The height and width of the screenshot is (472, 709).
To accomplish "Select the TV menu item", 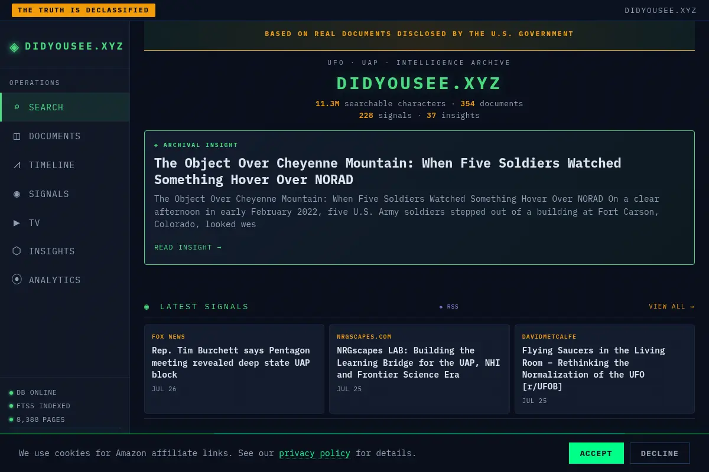I will click(65, 223).
